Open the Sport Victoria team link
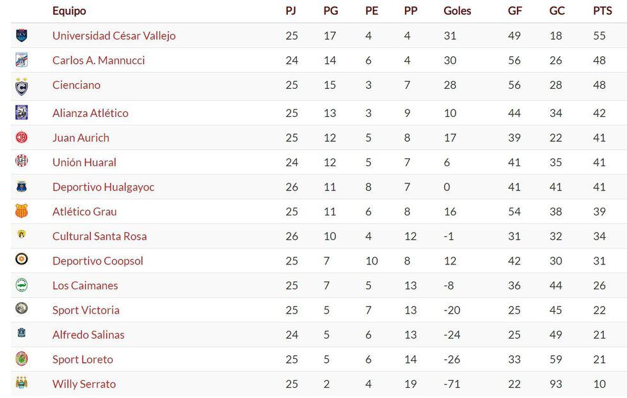This screenshot has width=627, height=398. (x=86, y=310)
